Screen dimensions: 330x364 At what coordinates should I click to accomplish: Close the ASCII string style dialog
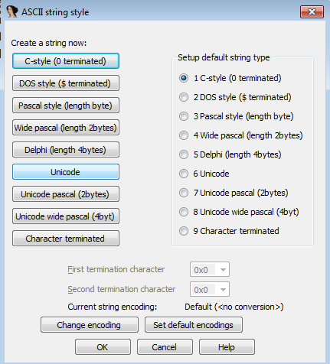(x=312, y=11)
